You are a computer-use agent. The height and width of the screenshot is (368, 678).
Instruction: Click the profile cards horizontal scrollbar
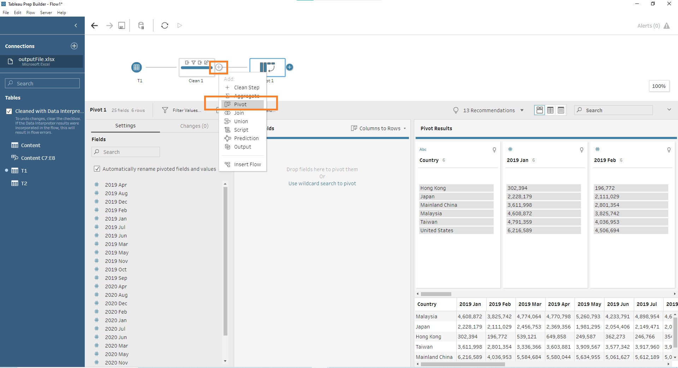[436, 294]
